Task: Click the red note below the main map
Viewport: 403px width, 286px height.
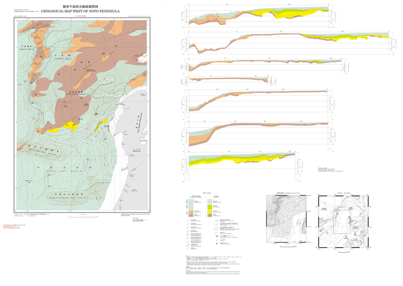Action: 11,227
